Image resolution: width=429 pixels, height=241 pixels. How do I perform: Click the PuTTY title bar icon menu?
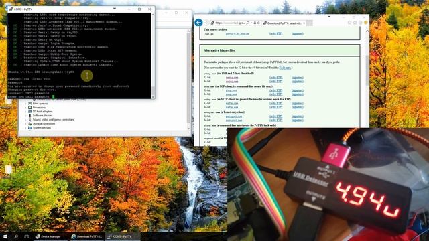11,9
